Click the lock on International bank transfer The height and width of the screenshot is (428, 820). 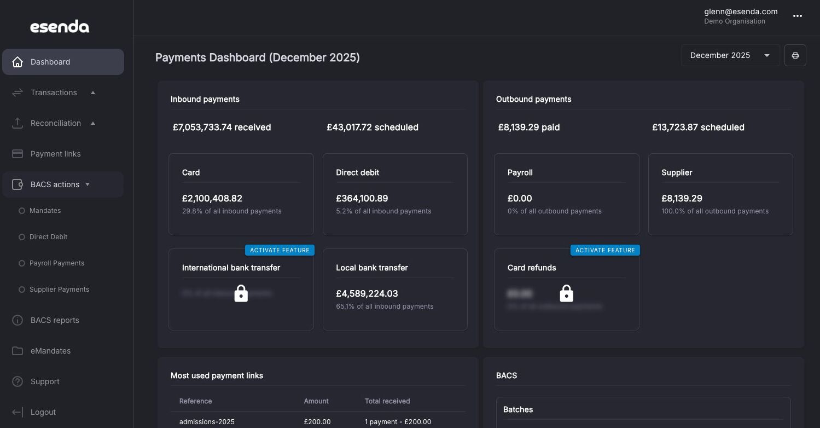pyautogui.click(x=241, y=294)
